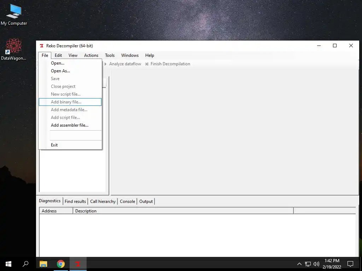Switch to the Diagnostics tab

(x=49, y=201)
